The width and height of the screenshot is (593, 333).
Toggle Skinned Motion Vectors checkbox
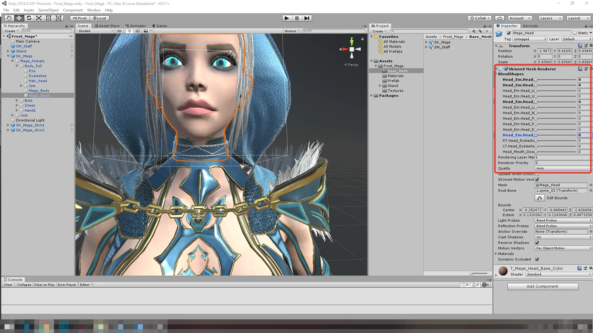tap(537, 179)
